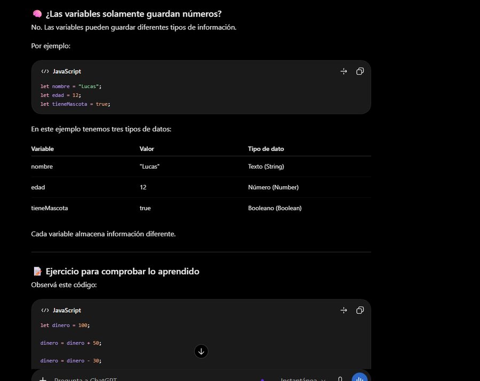Copy the first JavaScript code block
This screenshot has height=381, width=480.
pyautogui.click(x=359, y=72)
